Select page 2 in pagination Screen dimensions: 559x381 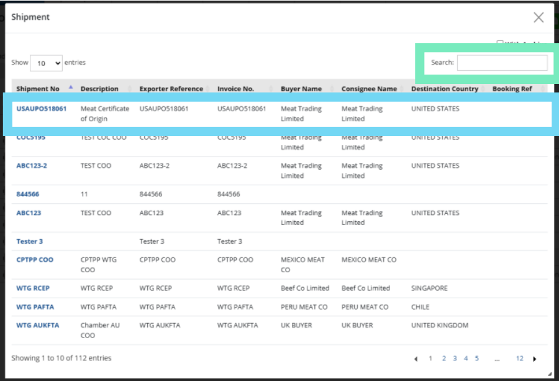click(444, 359)
